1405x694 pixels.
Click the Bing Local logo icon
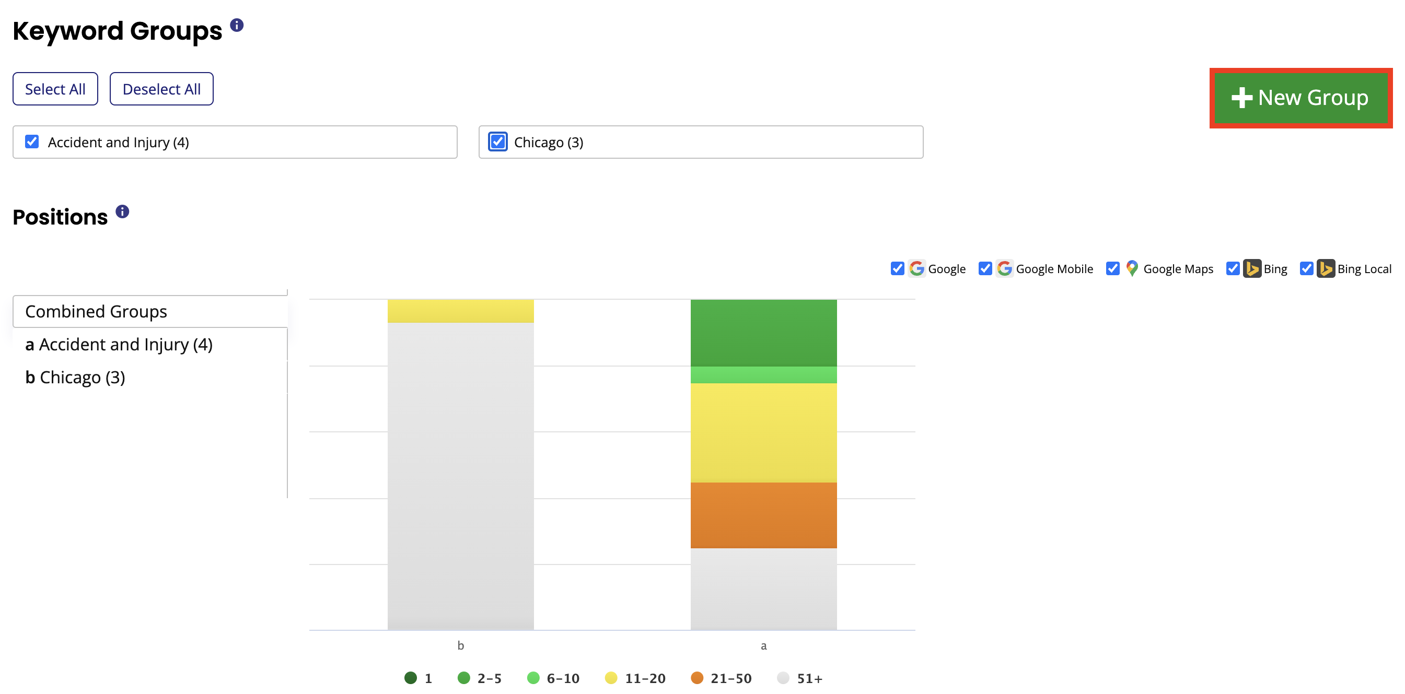point(1326,269)
